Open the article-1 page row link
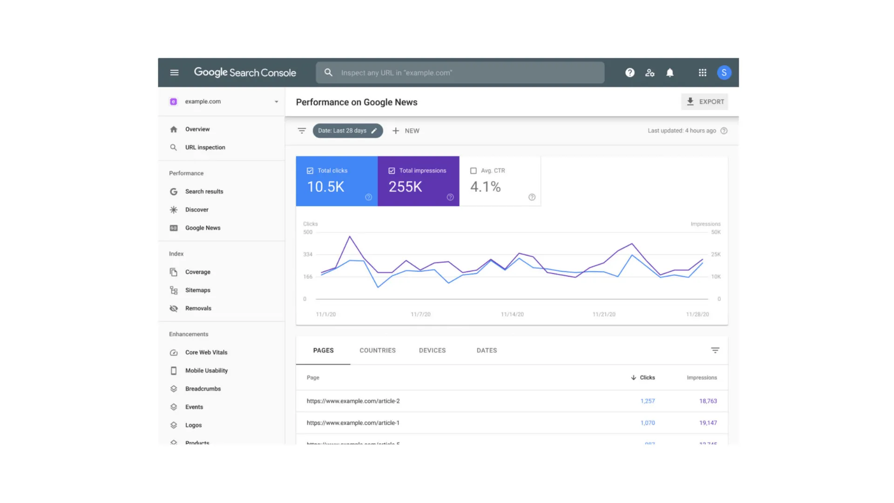 point(353,423)
